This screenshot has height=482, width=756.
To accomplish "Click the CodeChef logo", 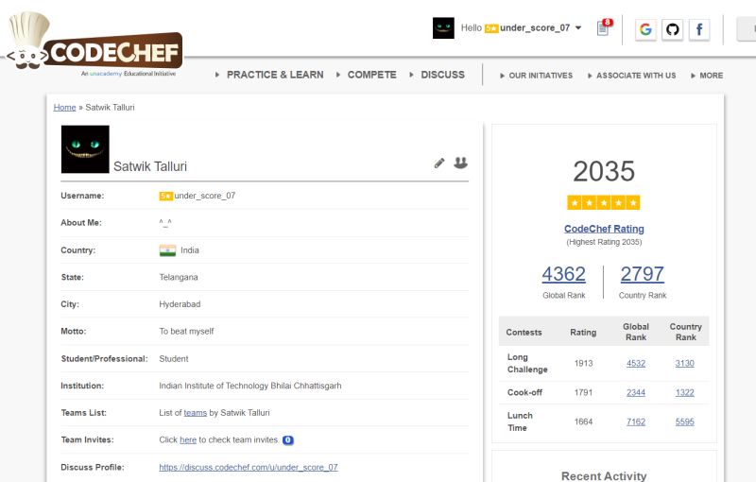I will (94, 44).
